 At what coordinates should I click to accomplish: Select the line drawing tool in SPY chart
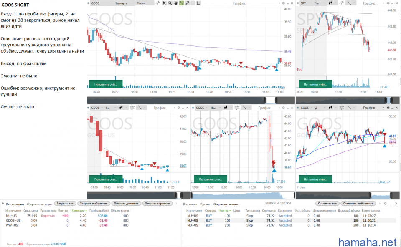pos(349,3)
